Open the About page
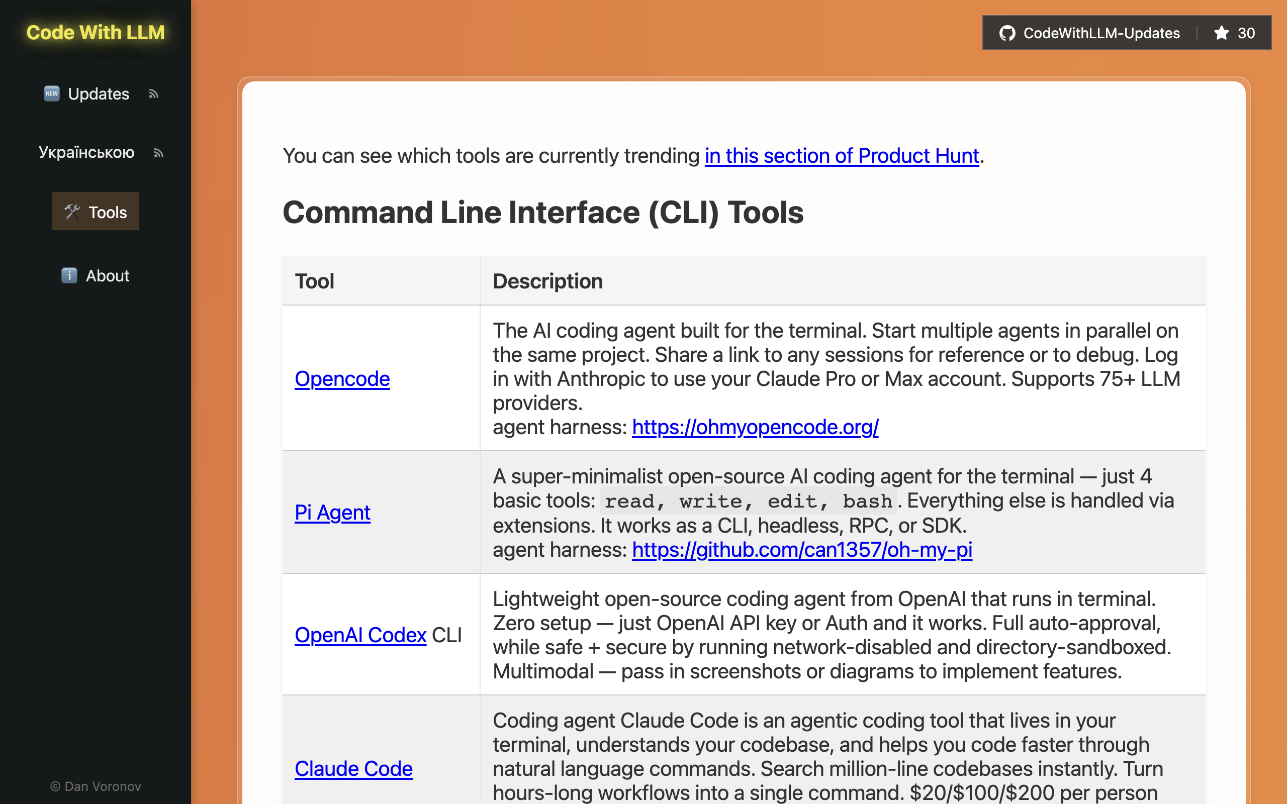This screenshot has width=1287, height=804. [107, 275]
